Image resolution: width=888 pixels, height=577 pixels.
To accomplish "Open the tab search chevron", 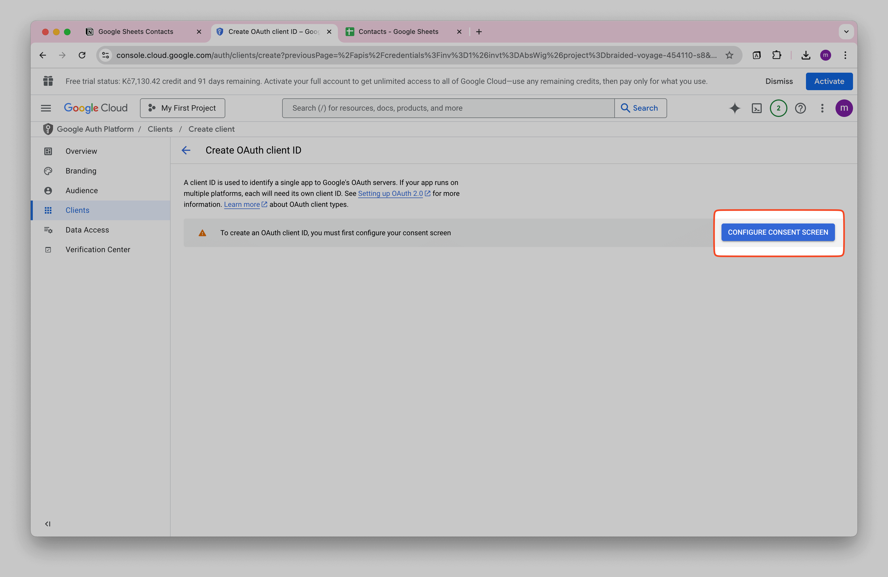I will click(846, 32).
